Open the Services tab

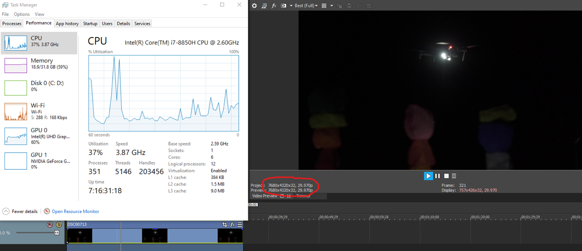coord(142,23)
